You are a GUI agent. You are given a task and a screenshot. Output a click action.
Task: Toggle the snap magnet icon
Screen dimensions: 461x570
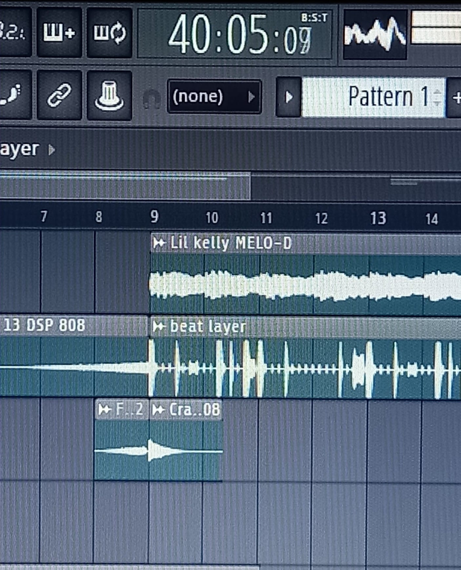(x=151, y=98)
